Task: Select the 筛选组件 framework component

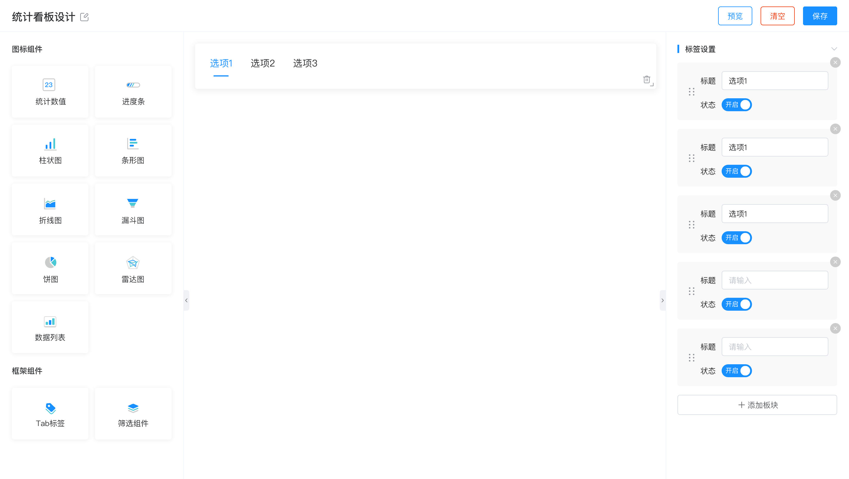Action: [x=133, y=413]
